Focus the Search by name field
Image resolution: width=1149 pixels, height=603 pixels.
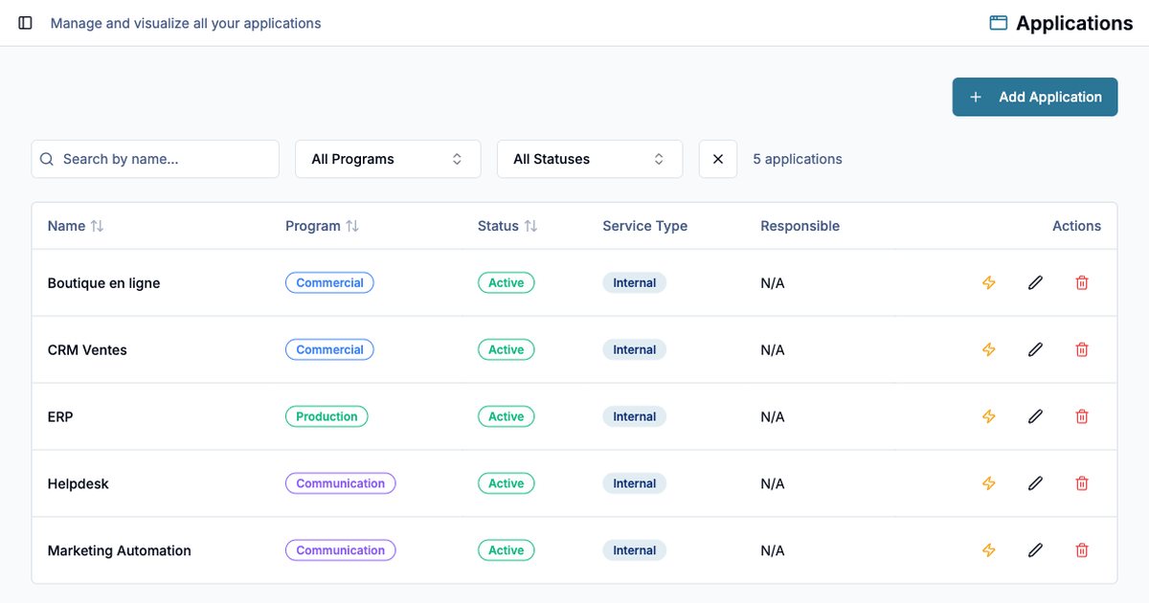[x=155, y=159]
